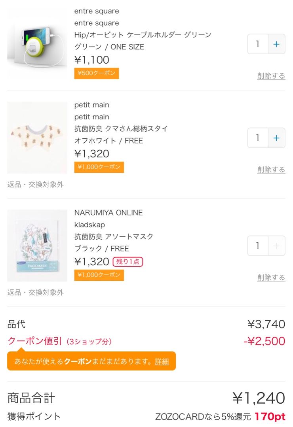
Task: Open the cable holder product image
Action: coord(37,44)
